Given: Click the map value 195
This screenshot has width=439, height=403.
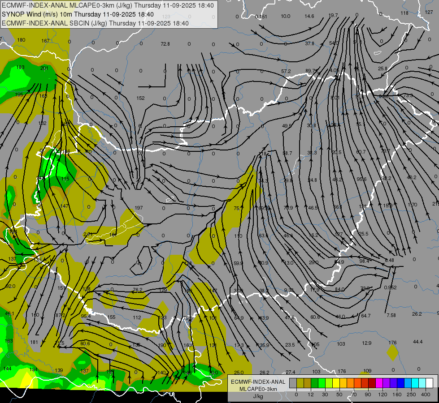Looking at the screenshot, I should [19, 94].
